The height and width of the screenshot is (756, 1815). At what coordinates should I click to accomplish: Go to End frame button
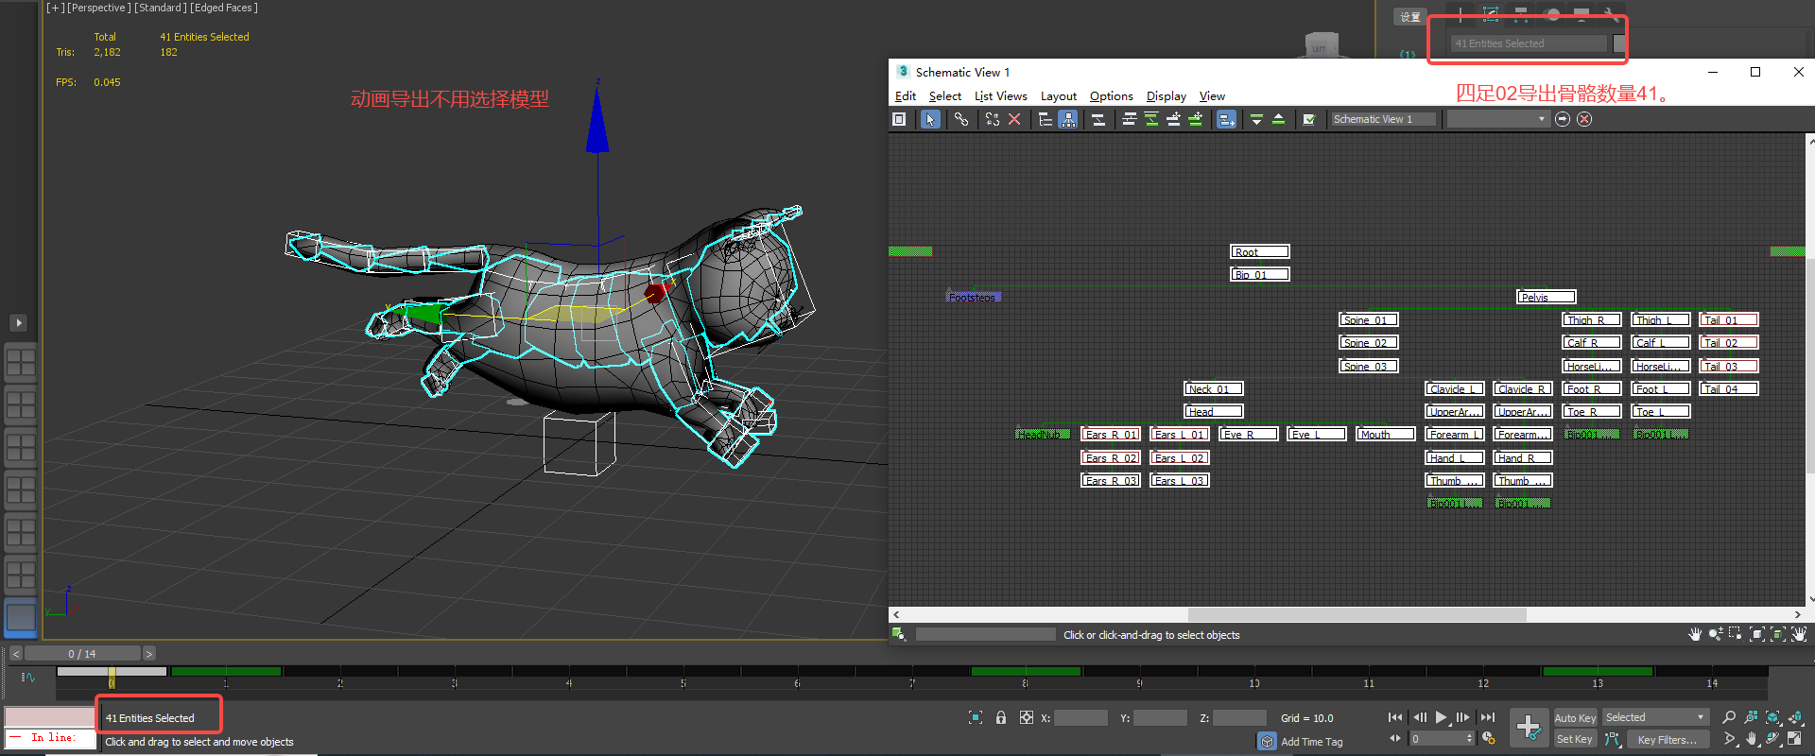tap(1488, 718)
